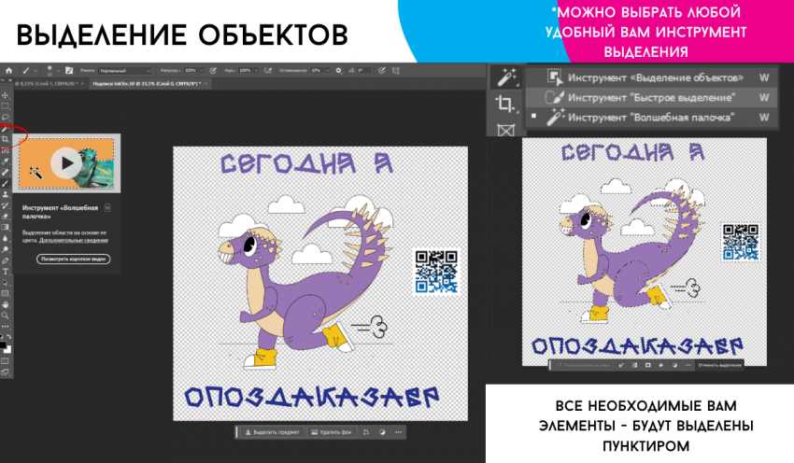Select the Blur tool
The height and width of the screenshot is (463, 794).
point(5,238)
